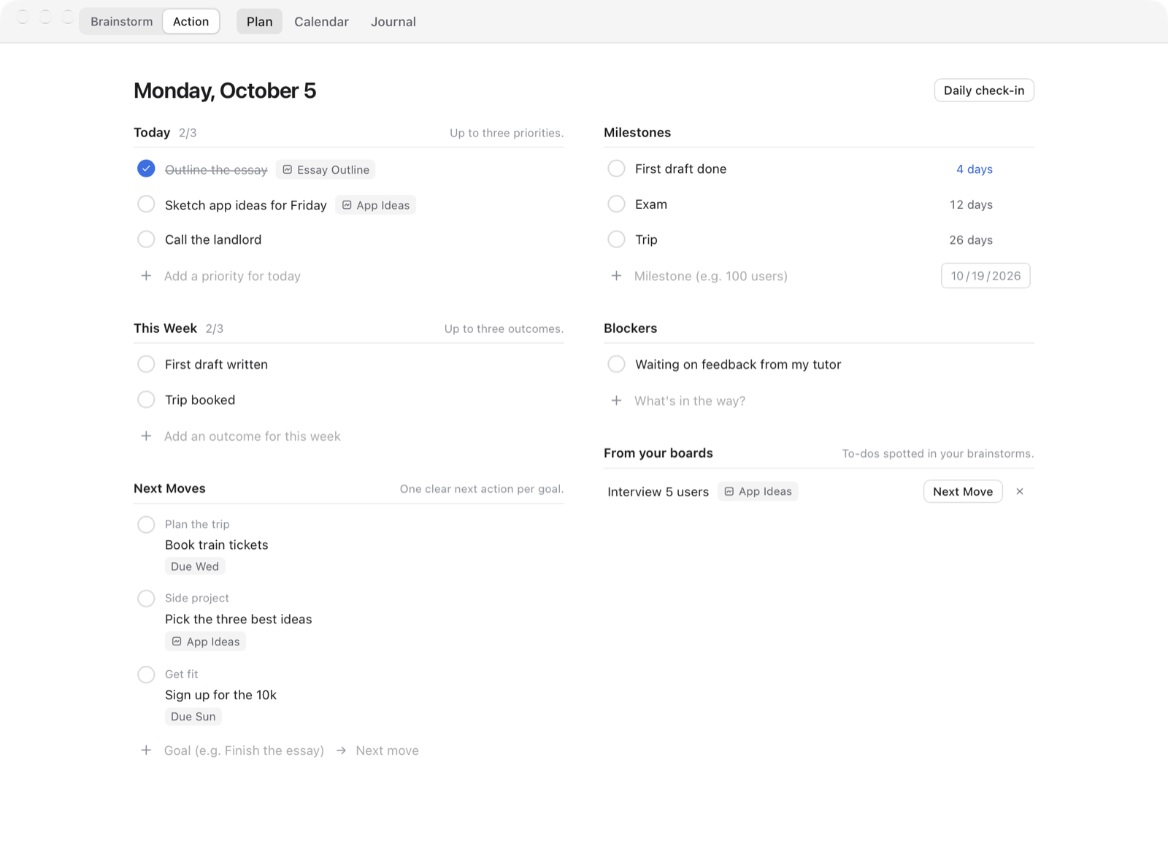
Task: Check the Trip milestone circle
Action: click(x=616, y=239)
